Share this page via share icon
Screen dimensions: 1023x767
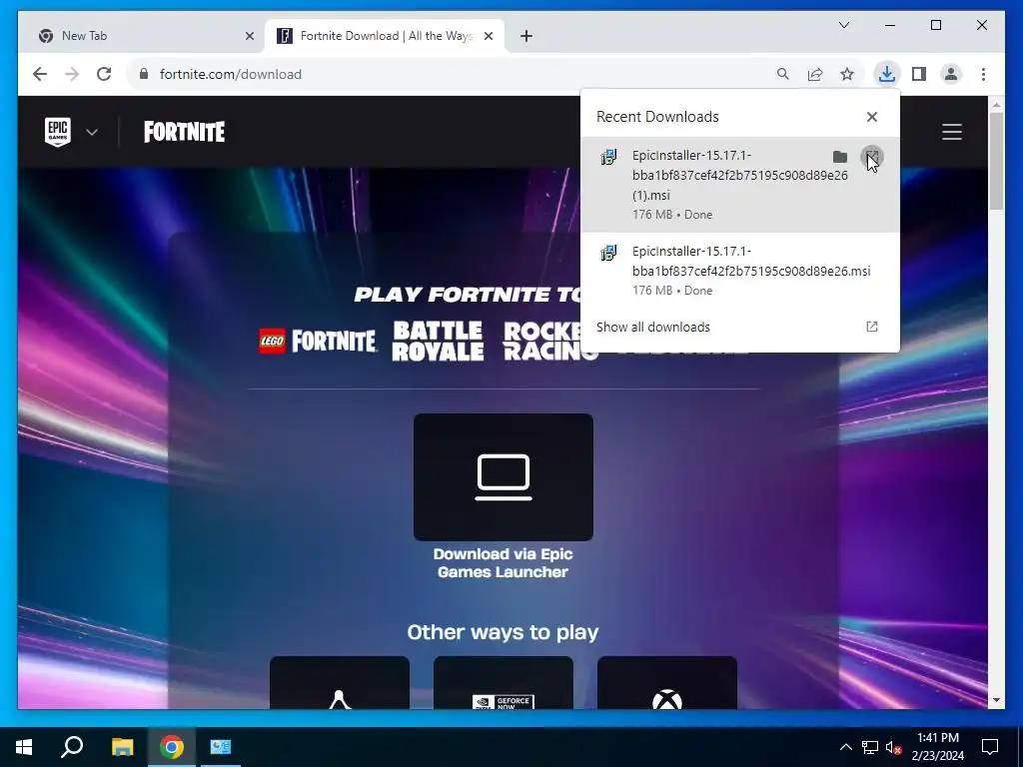pos(815,74)
